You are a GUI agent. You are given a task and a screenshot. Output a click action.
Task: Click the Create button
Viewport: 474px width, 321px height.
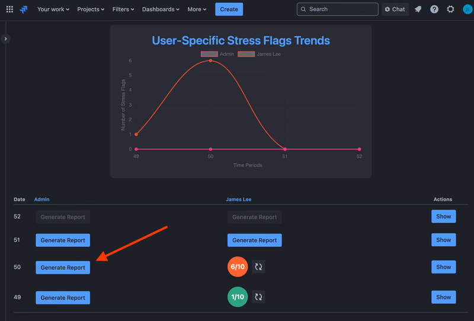[x=229, y=9]
